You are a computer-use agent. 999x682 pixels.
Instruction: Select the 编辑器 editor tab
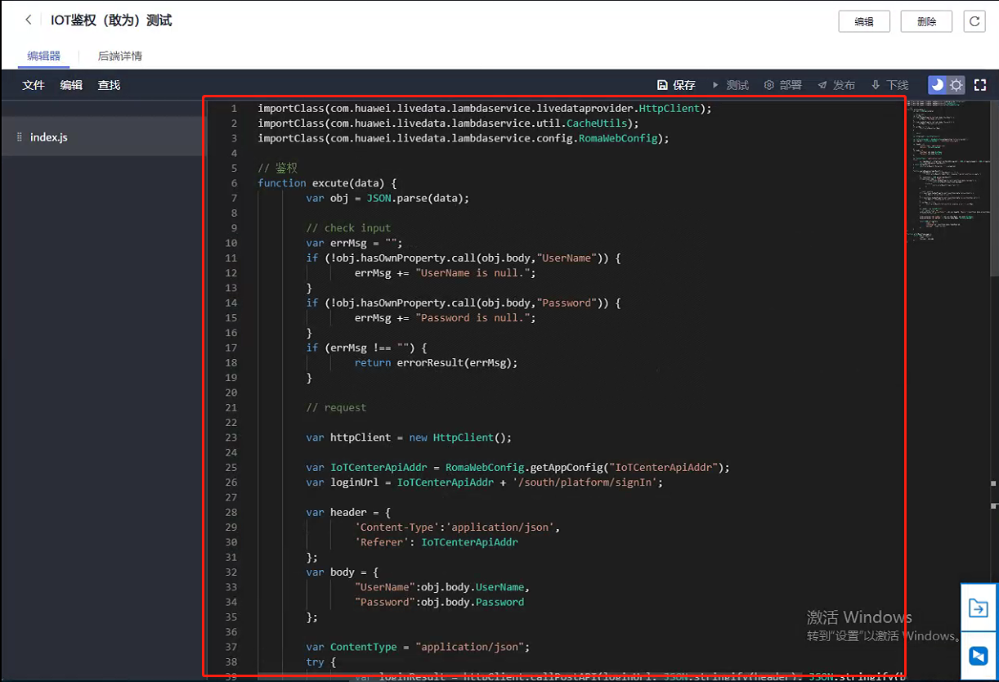[x=44, y=56]
